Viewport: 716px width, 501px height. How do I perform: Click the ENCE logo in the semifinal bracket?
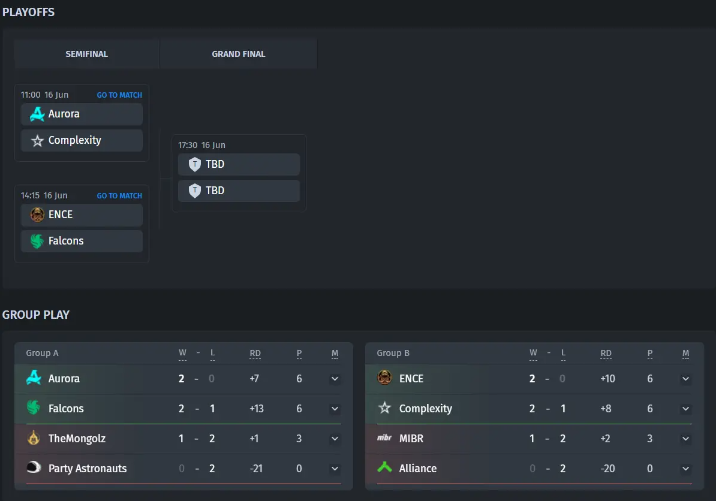coord(37,215)
